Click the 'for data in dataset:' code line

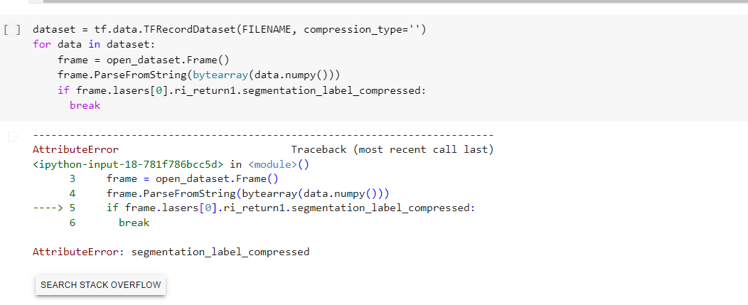(x=95, y=44)
